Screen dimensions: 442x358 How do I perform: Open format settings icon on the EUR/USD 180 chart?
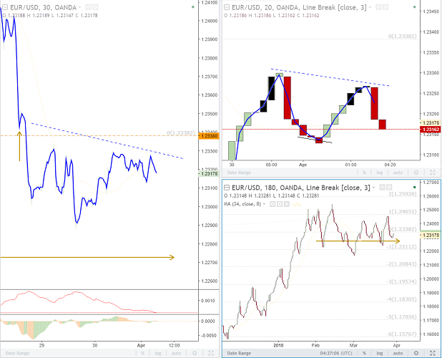[x=389, y=187]
